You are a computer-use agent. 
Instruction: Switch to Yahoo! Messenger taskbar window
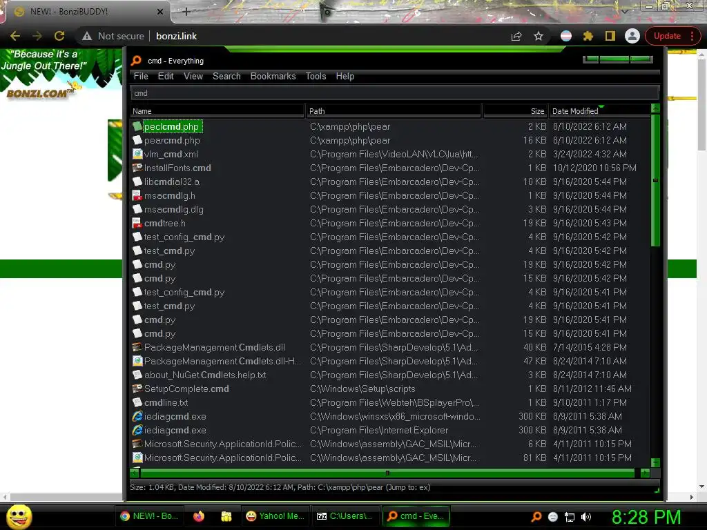[x=276, y=516]
